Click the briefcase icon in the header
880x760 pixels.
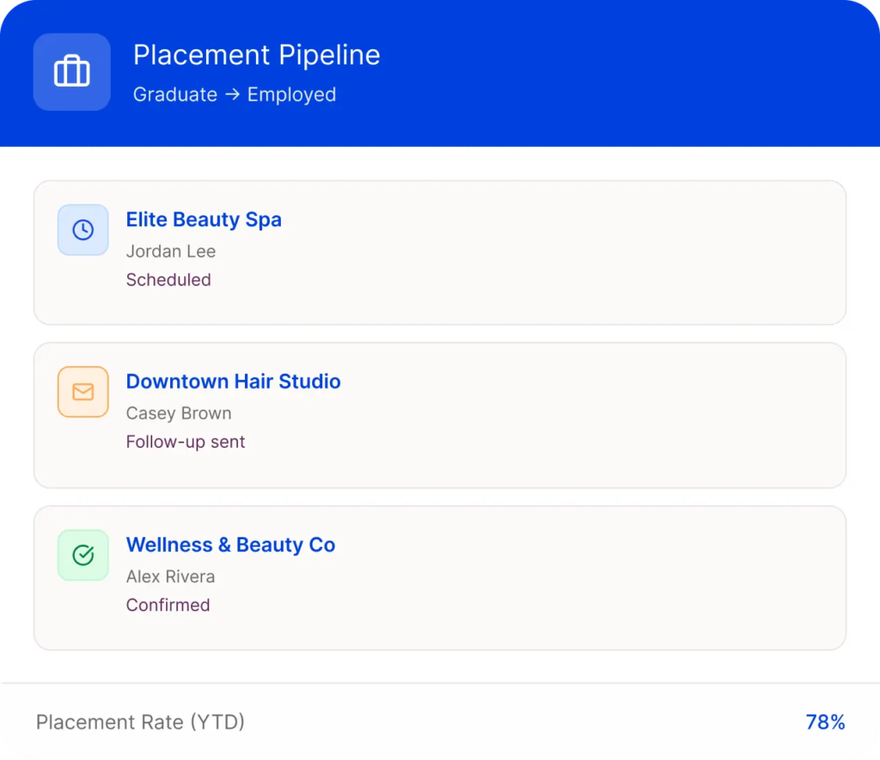click(x=72, y=72)
